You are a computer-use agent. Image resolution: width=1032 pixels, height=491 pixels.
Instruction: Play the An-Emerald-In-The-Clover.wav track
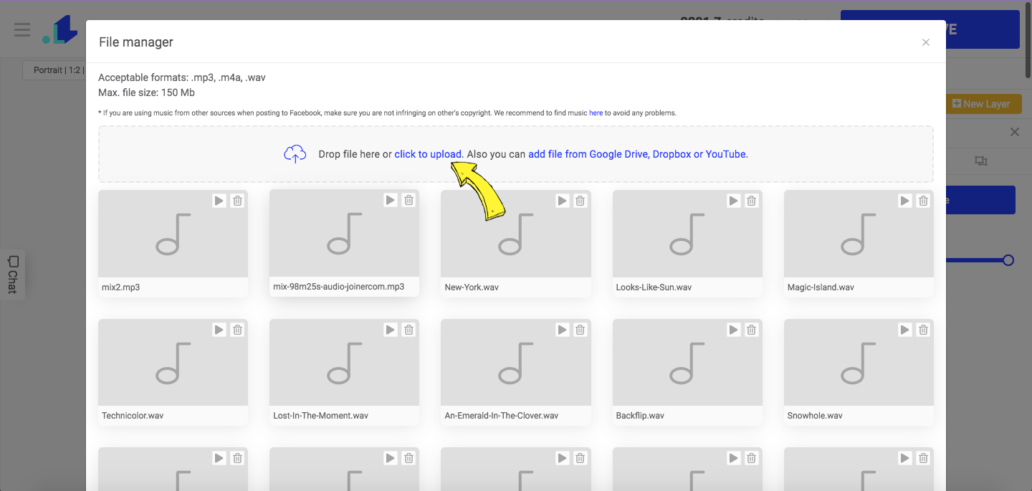tap(562, 330)
